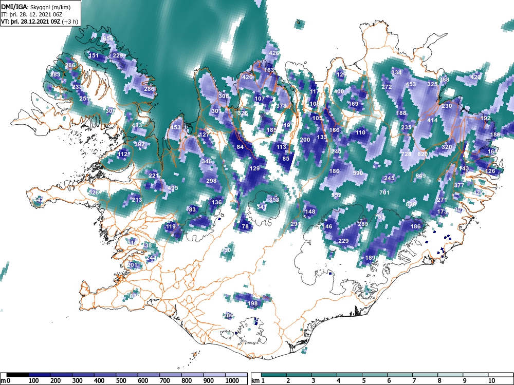Screen dimensions: 514x385
Task: Click the visibility value '189' on the map
Action: click(370, 258)
